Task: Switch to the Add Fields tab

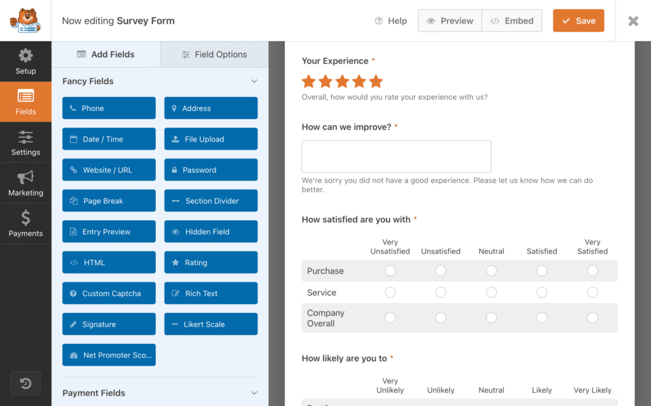Action: (106, 54)
